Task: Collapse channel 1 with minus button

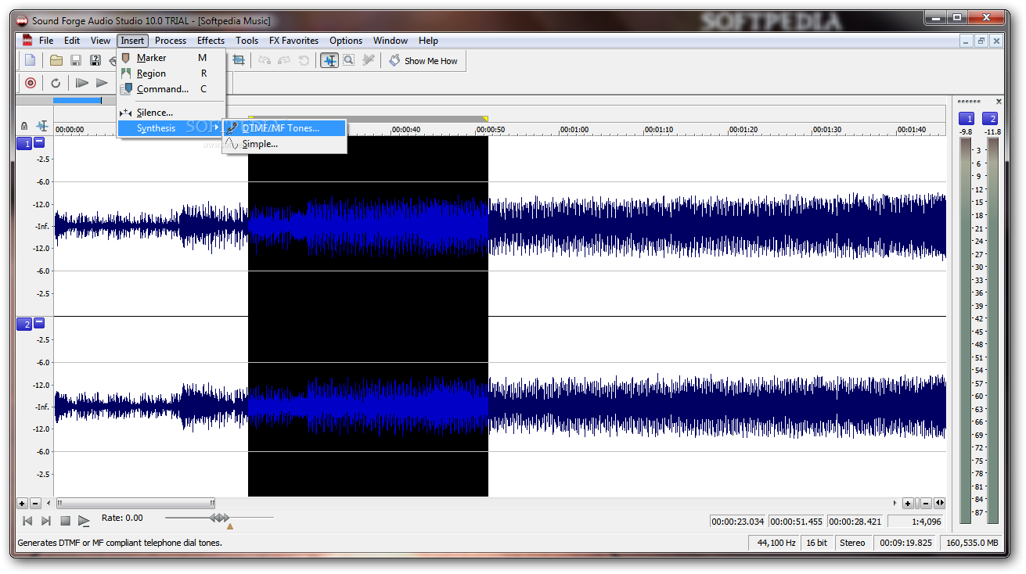Action: (x=39, y=142)
